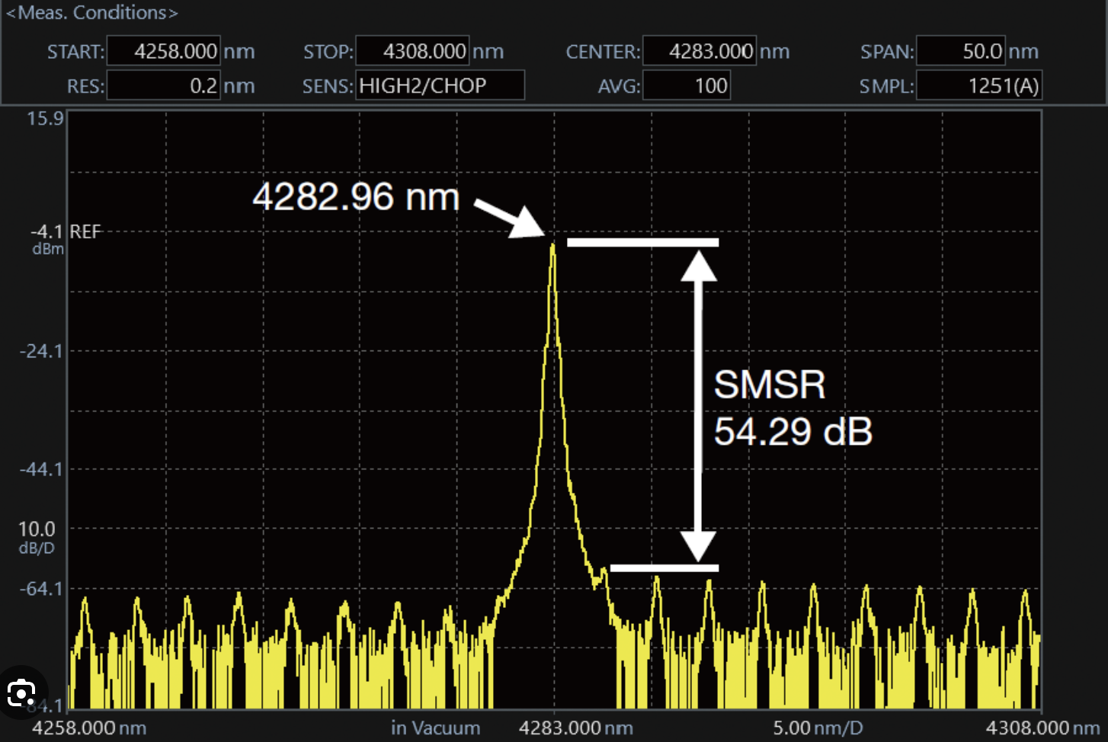Select the START wavelength field
The height and width of the screenshot is (742, 1108).
point(164,51)
